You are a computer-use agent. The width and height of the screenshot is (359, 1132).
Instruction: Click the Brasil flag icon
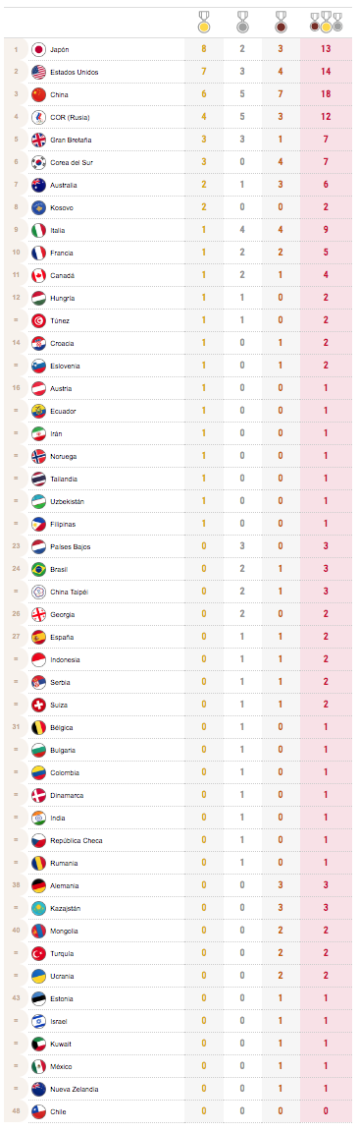point(39,569)
